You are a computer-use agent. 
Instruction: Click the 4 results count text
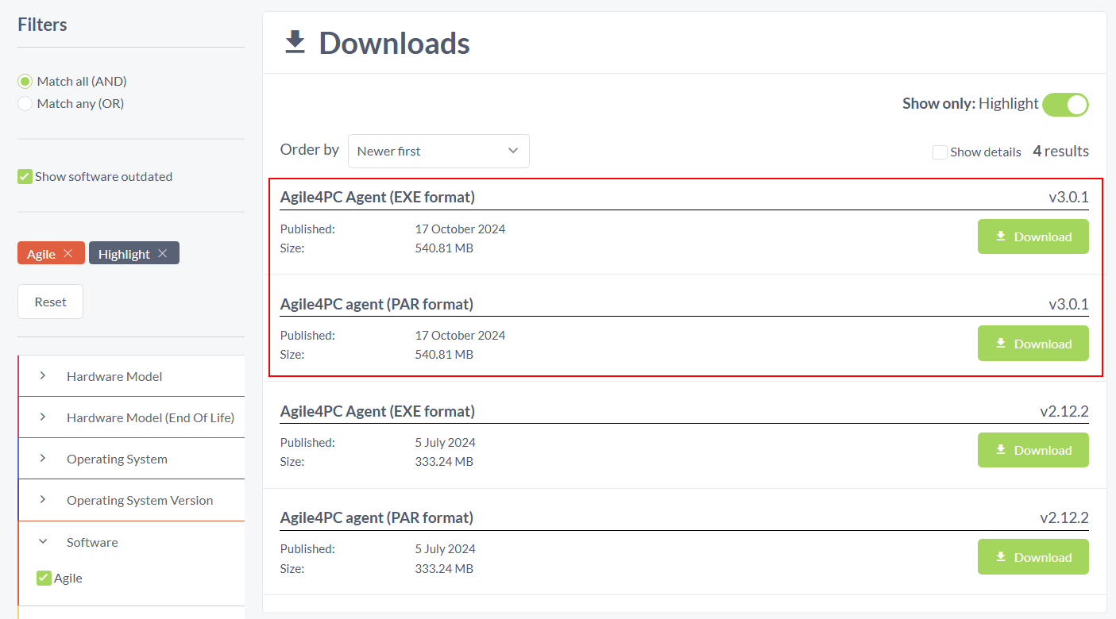click(x=1060, y=151)
